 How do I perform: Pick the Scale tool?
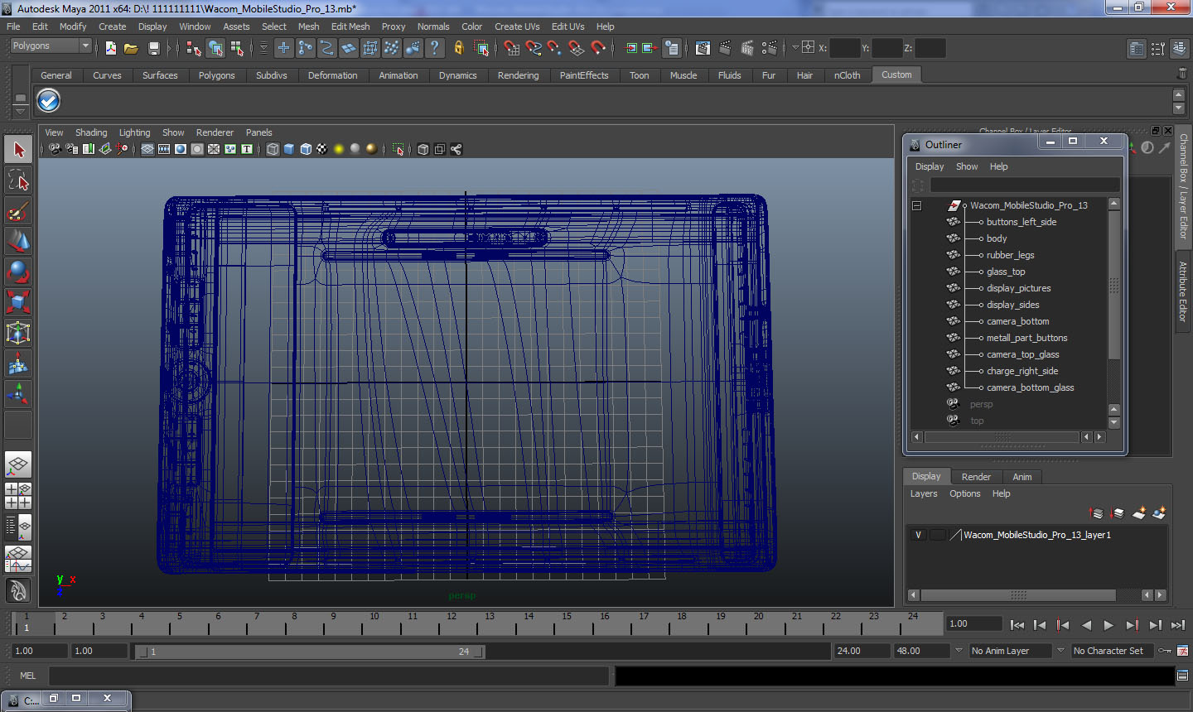click(x=18, y=302)
